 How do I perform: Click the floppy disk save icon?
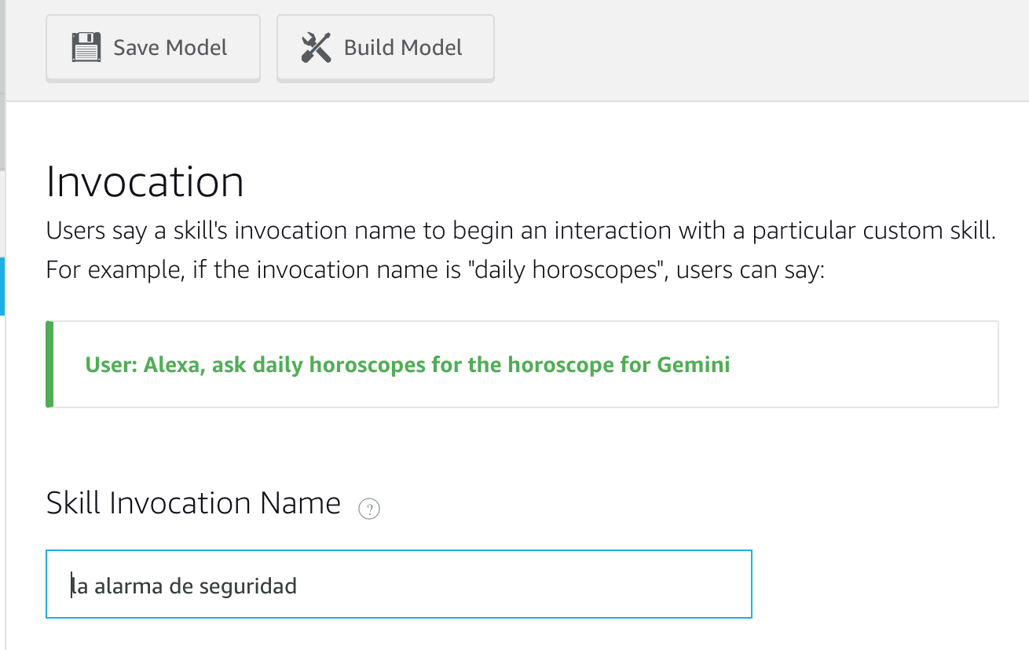tap(86, 48)
